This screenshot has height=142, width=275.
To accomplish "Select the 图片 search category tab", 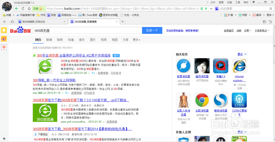I will point(93,40).
